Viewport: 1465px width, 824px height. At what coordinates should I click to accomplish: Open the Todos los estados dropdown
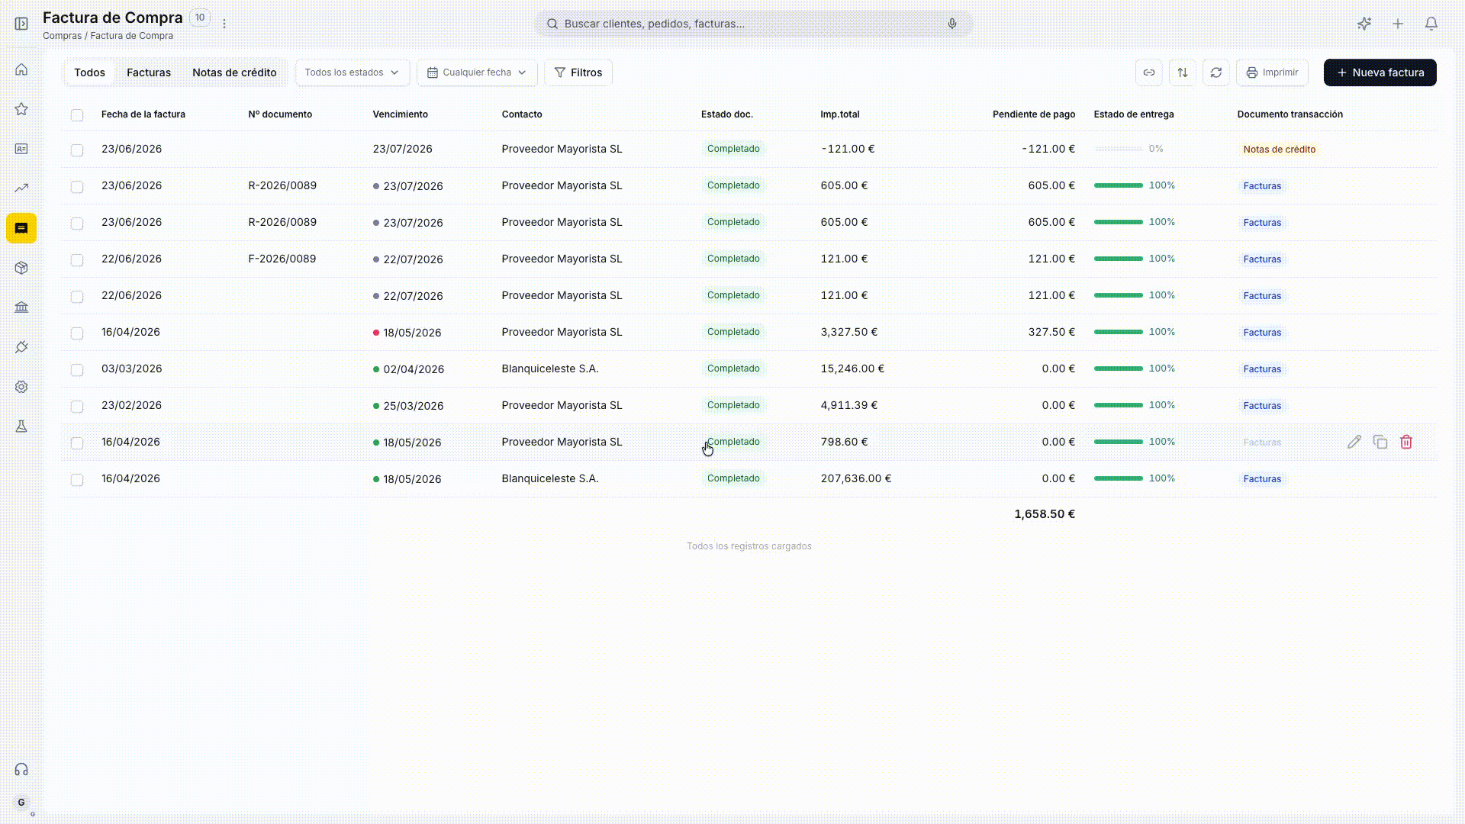[353, 72]
